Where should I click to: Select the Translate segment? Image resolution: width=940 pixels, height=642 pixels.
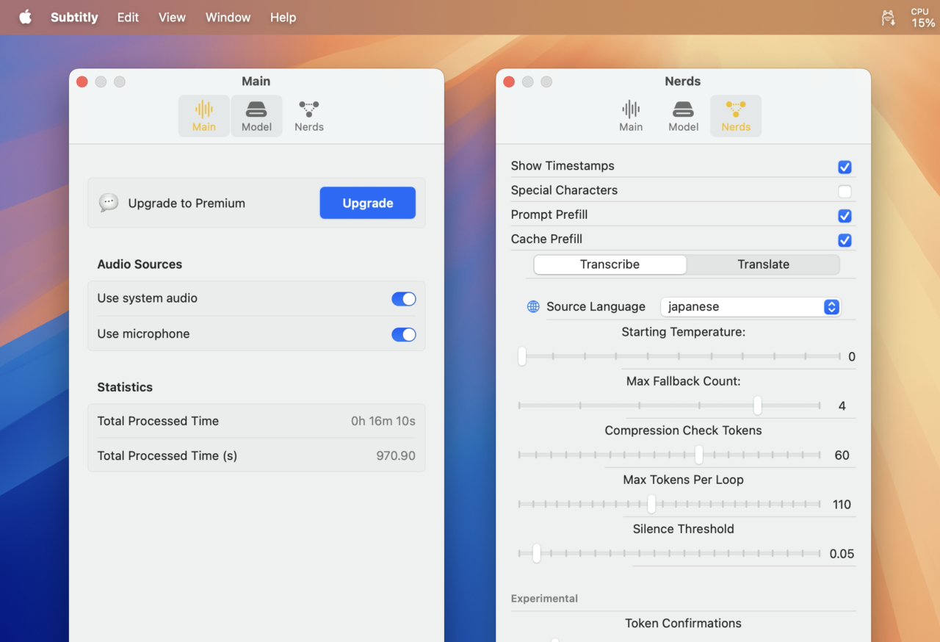(x=764, y=264)
